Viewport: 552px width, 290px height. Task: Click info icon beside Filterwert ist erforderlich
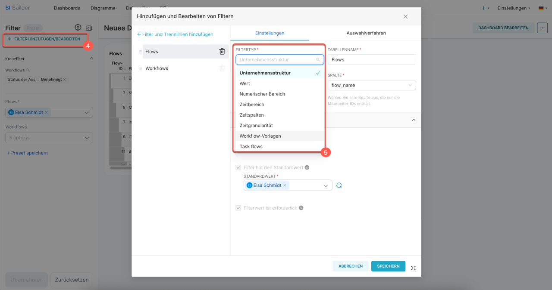(301, 208)
